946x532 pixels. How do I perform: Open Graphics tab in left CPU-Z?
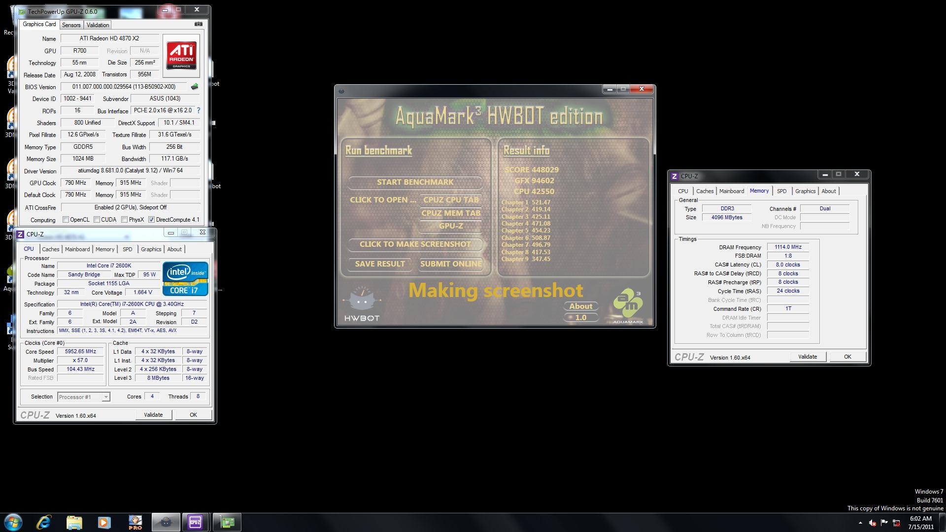tap(151, 249)
